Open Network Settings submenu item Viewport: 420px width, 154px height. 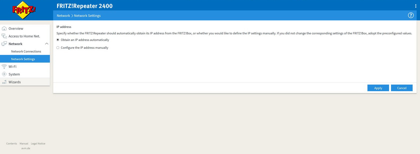click(25, 59)
